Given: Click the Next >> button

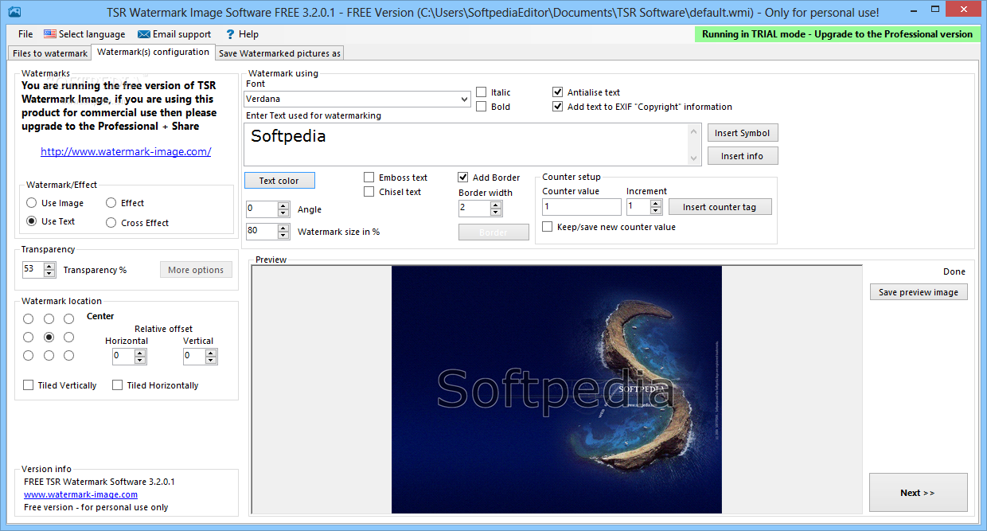Looking at the screenshot, I should (919, 493).
